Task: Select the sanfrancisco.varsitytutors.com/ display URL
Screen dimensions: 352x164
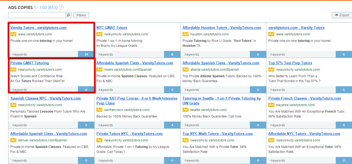Action: 127,110
